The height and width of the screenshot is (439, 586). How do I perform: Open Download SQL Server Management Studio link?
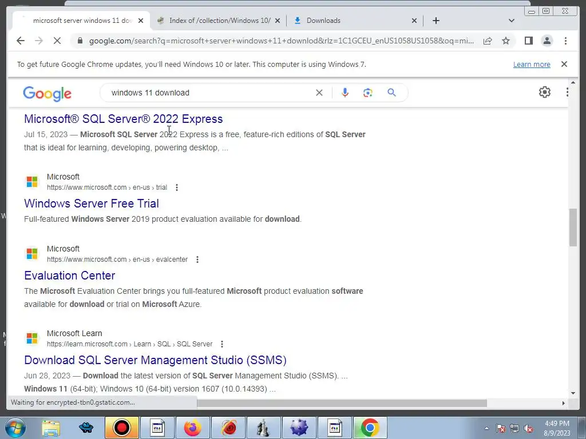pos(155,360)
